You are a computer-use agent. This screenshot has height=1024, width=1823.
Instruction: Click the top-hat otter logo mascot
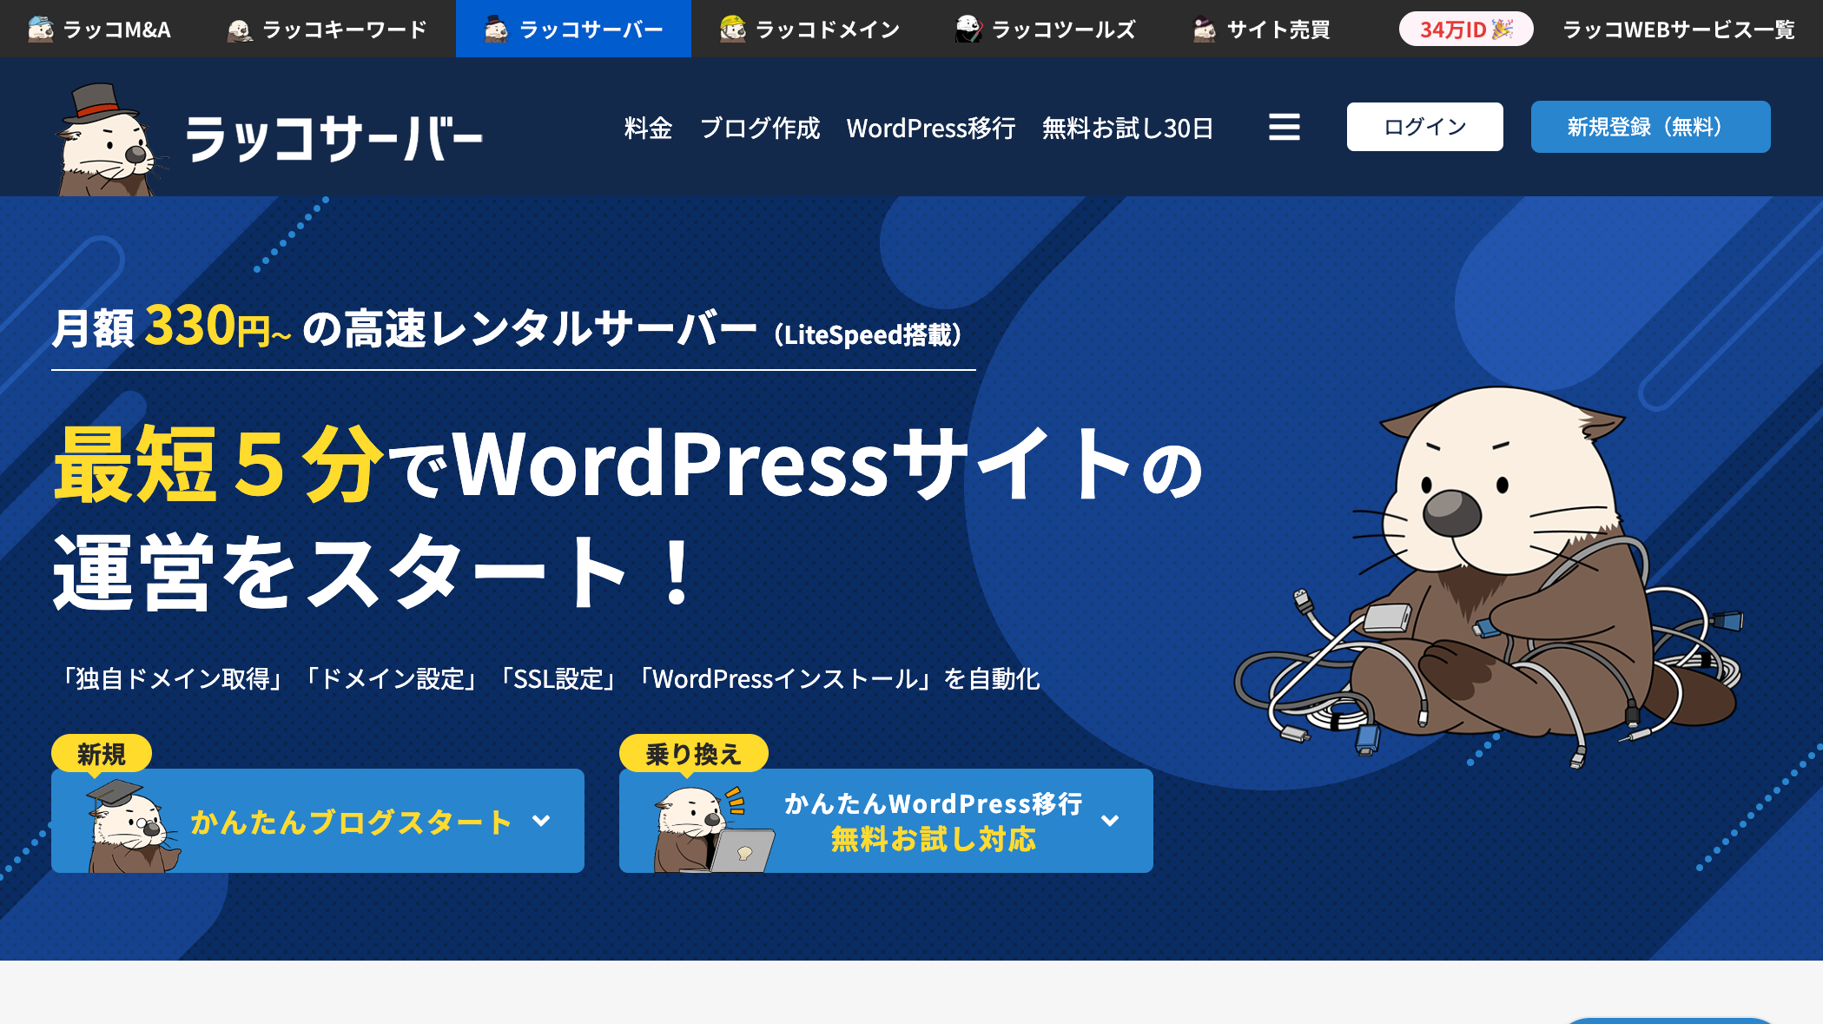(x=109, y=143)
